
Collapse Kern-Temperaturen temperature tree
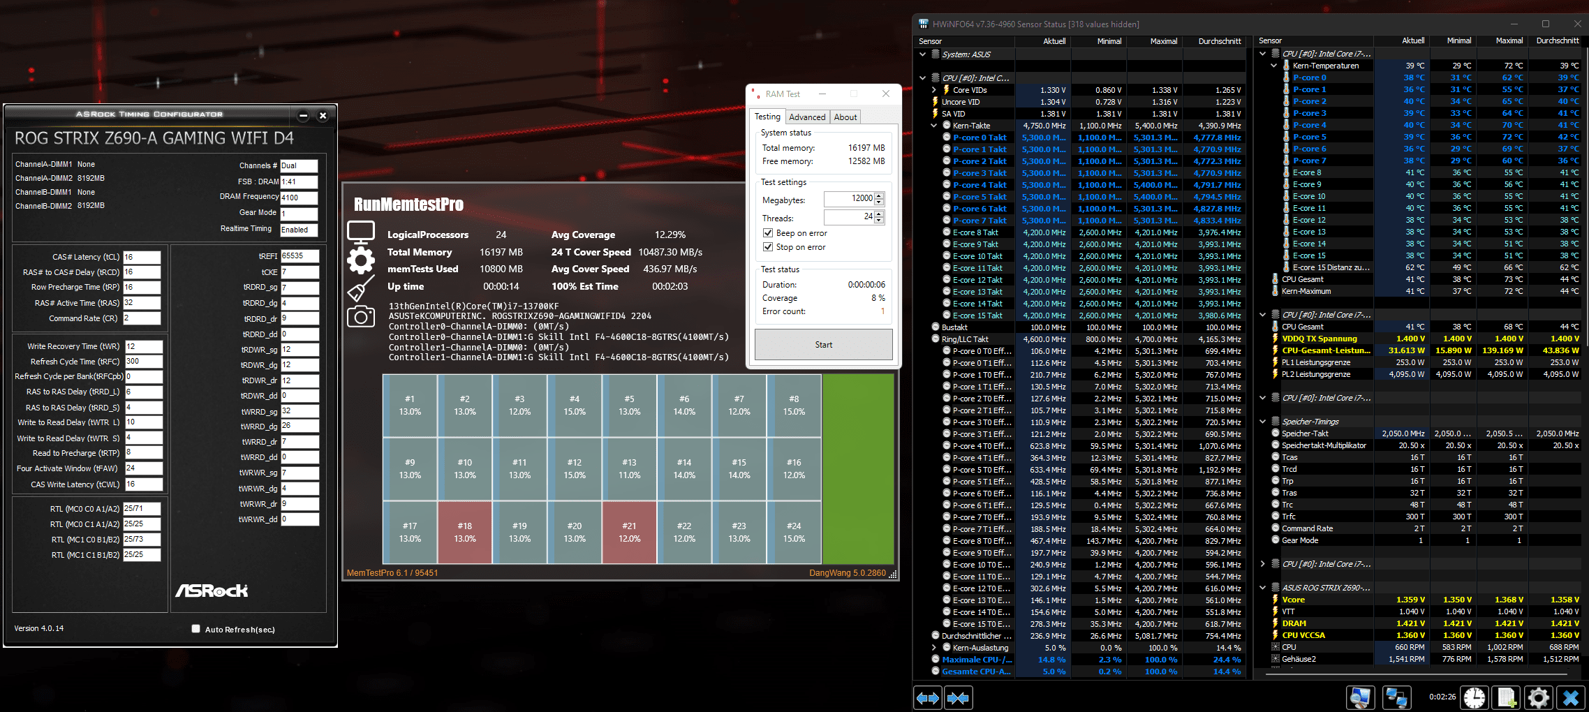(x=1273, y=66)
